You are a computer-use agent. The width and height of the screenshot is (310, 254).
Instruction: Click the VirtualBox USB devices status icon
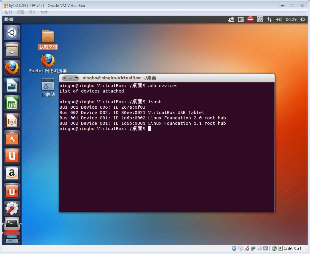click(247, 248)
